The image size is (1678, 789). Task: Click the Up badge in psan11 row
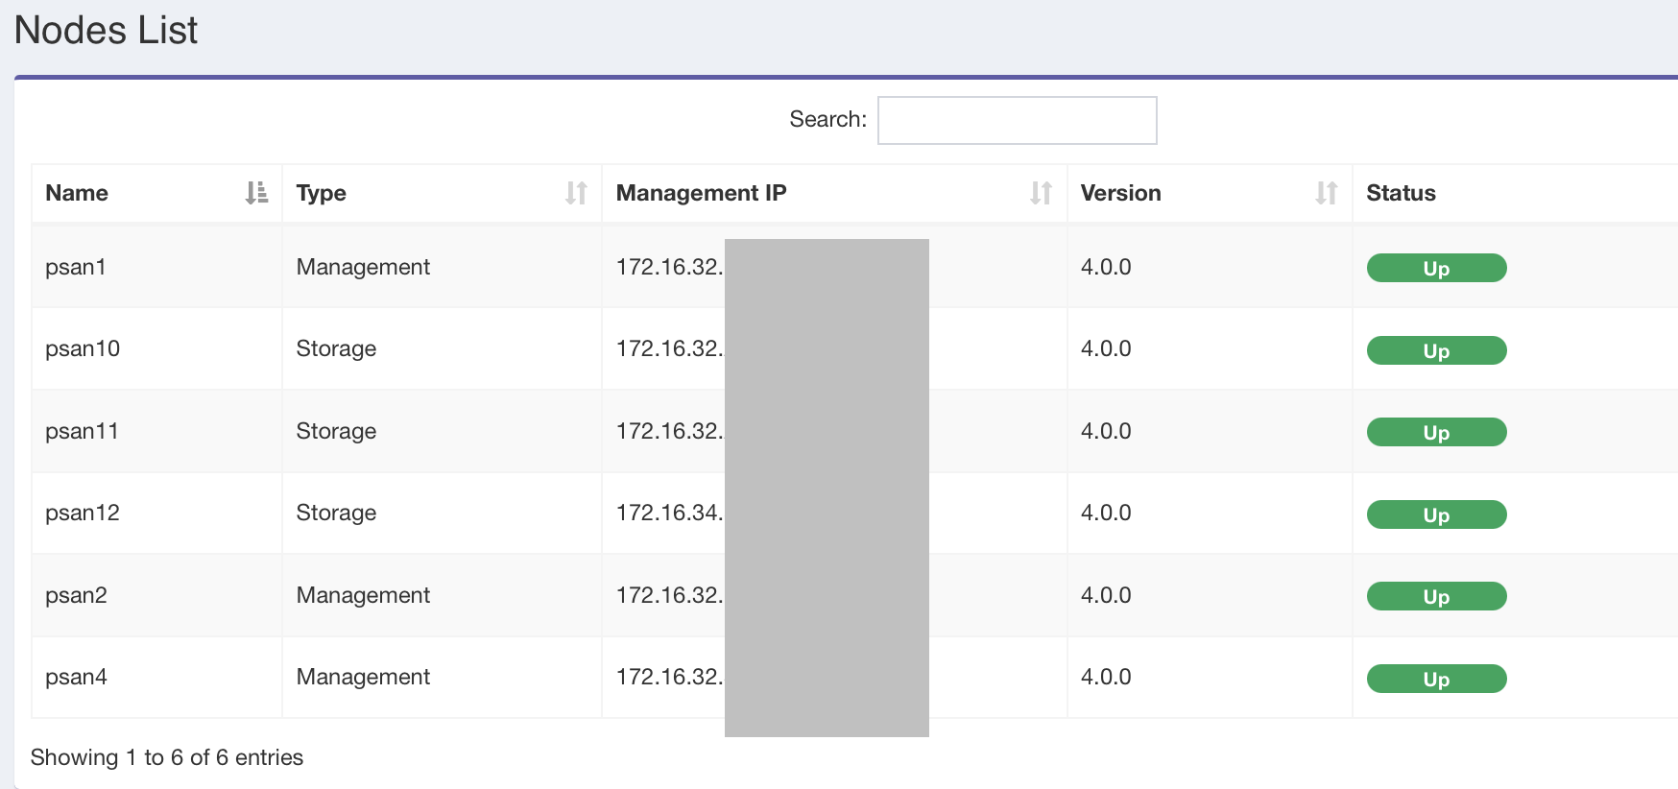click(x=1436, y=432)
